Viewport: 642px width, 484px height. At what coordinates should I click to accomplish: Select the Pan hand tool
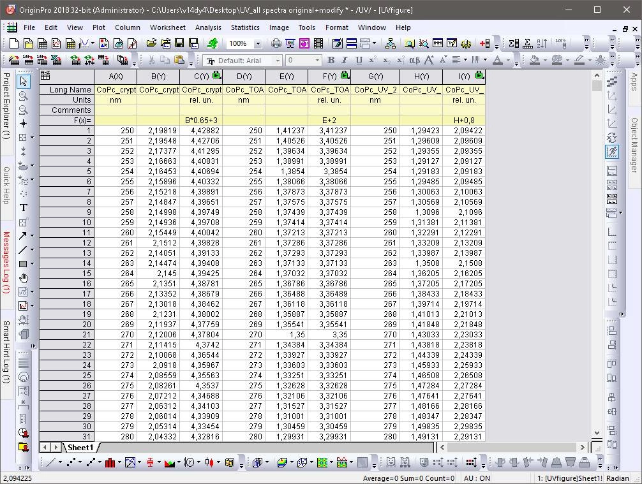(24, 278)
